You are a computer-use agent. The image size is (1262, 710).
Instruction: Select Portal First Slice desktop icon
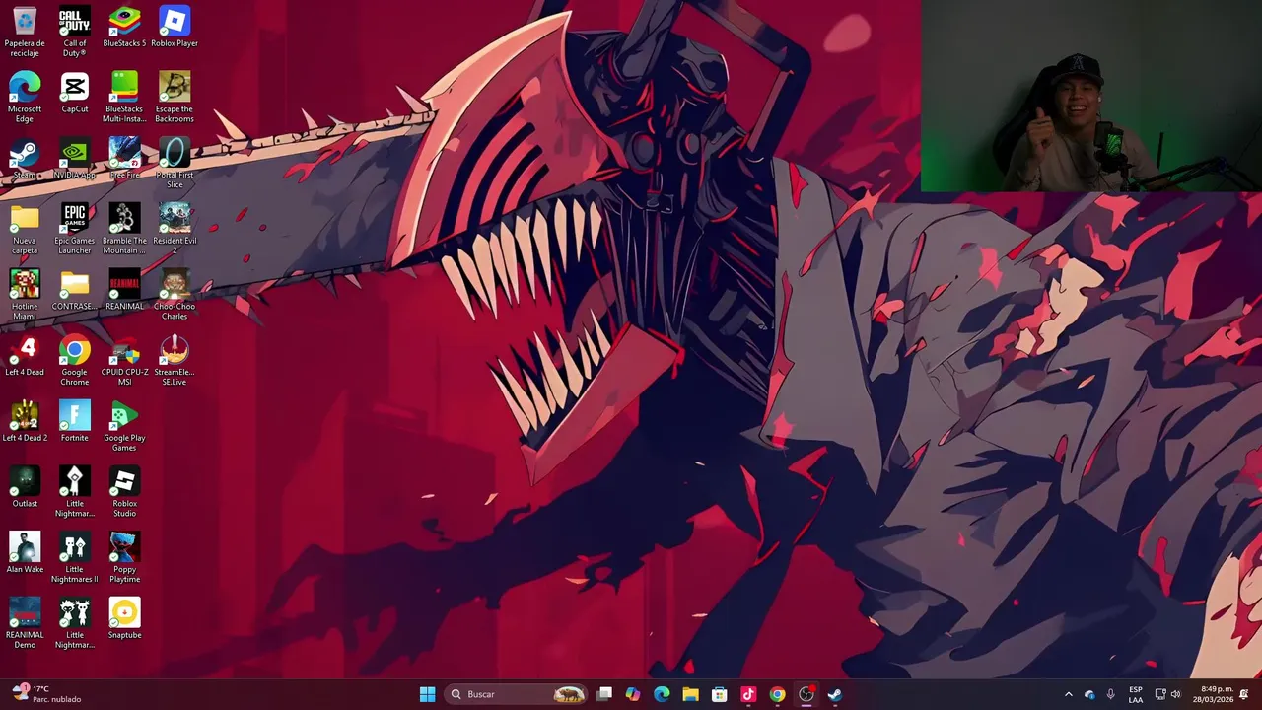tap(175, 163)
